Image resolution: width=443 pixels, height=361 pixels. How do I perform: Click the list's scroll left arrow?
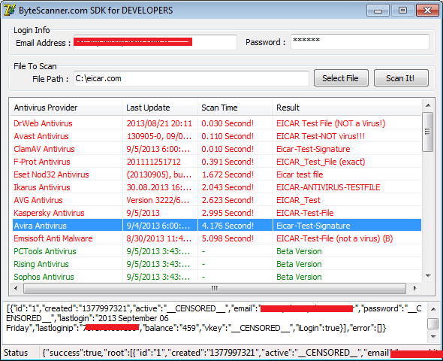16,288
